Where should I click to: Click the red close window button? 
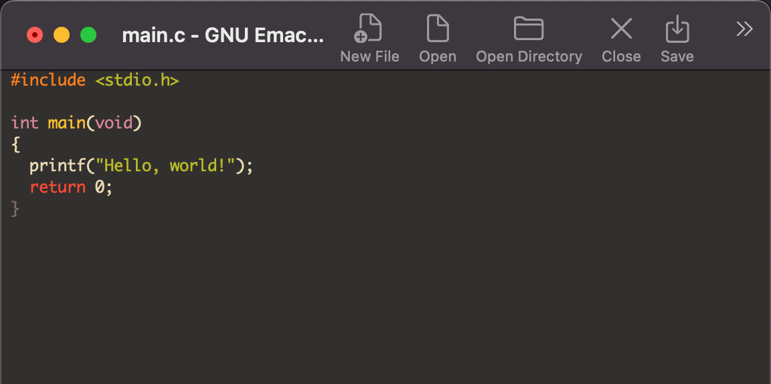coord(35,35)
